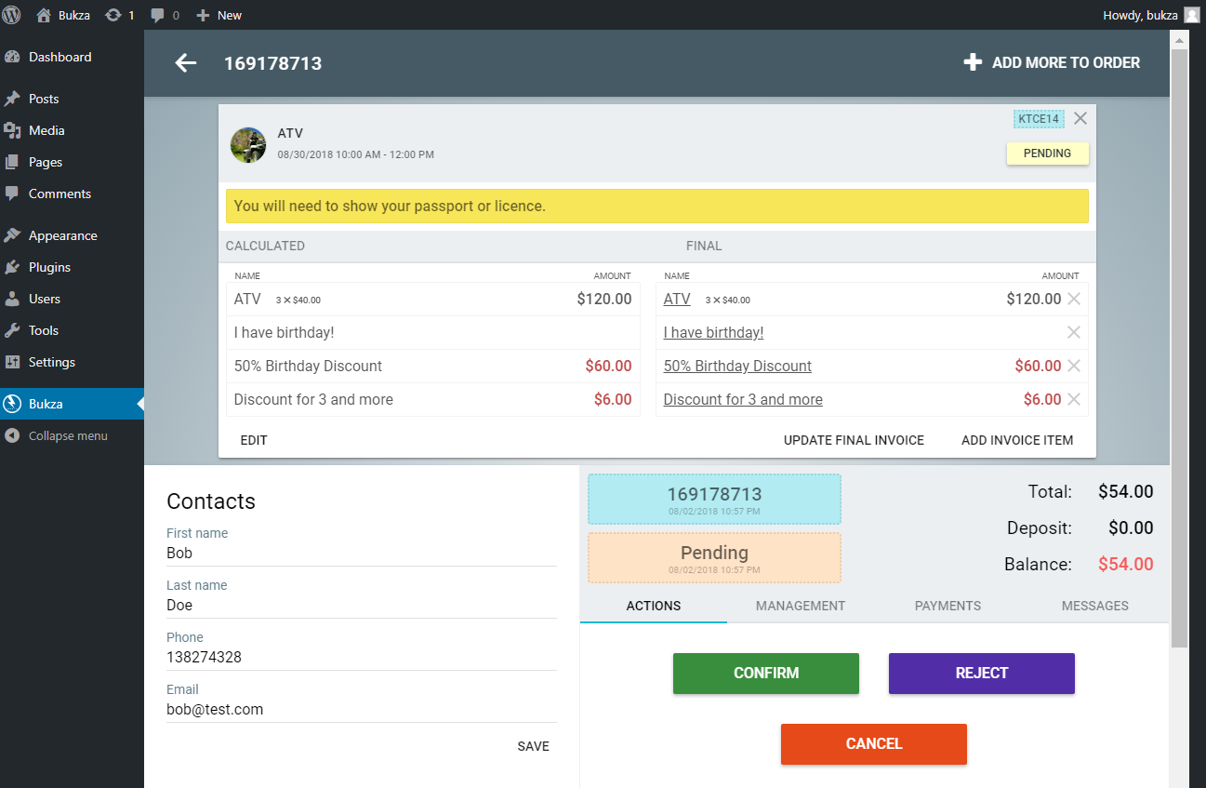Screen dimensions: 1206x788
Task: Click the Email input field
Action: tap(361, 710)
